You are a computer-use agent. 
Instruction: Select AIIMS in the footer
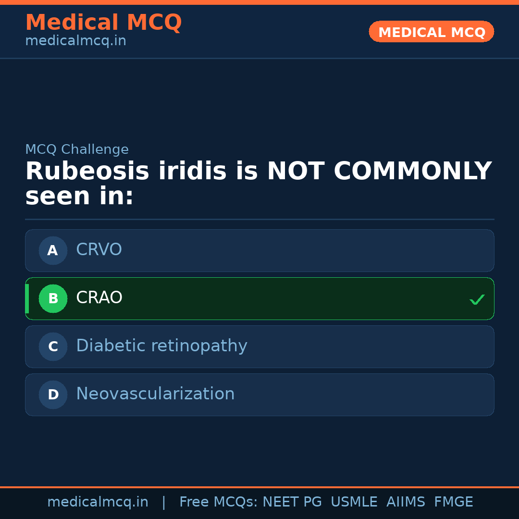[x=406, y=502]
